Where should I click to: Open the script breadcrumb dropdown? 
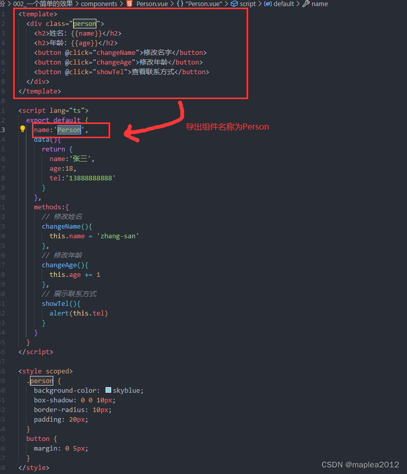248,4
